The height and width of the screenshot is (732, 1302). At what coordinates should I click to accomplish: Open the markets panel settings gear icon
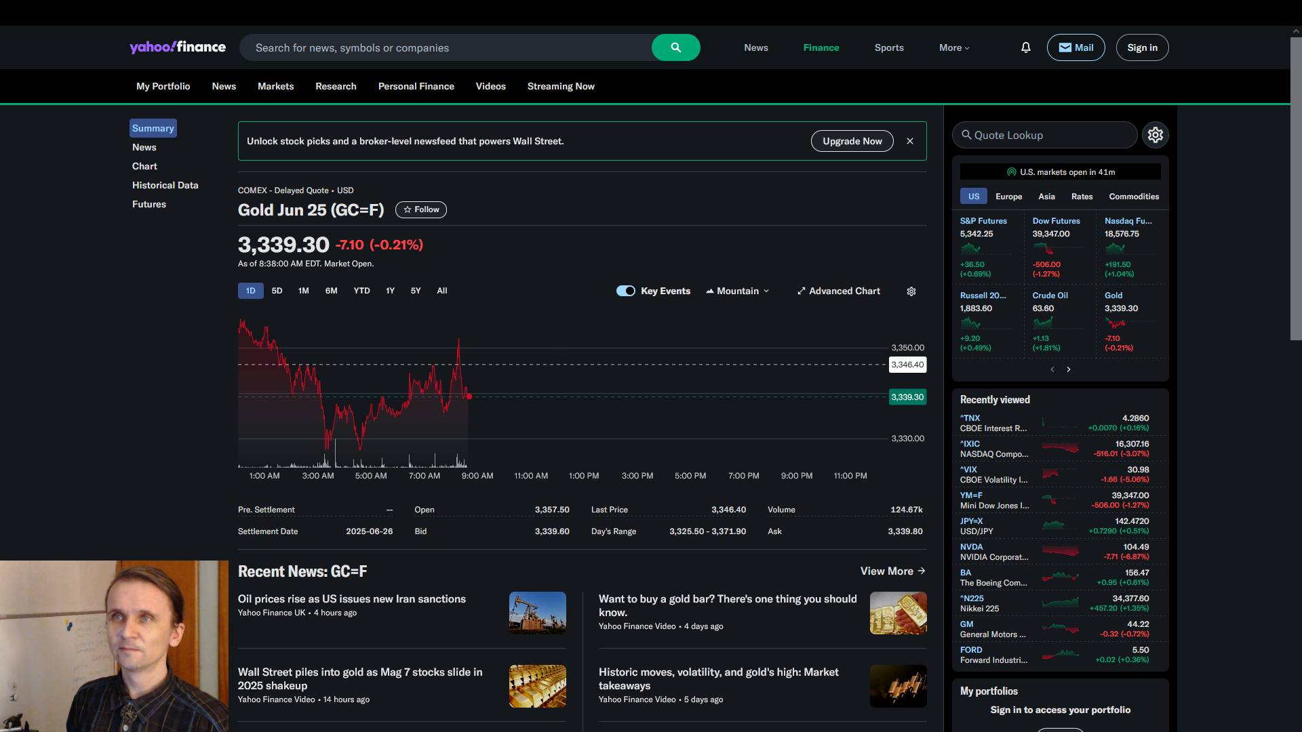(x=1155, y=135)
